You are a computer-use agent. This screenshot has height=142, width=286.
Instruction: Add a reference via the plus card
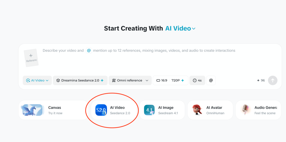31,58
